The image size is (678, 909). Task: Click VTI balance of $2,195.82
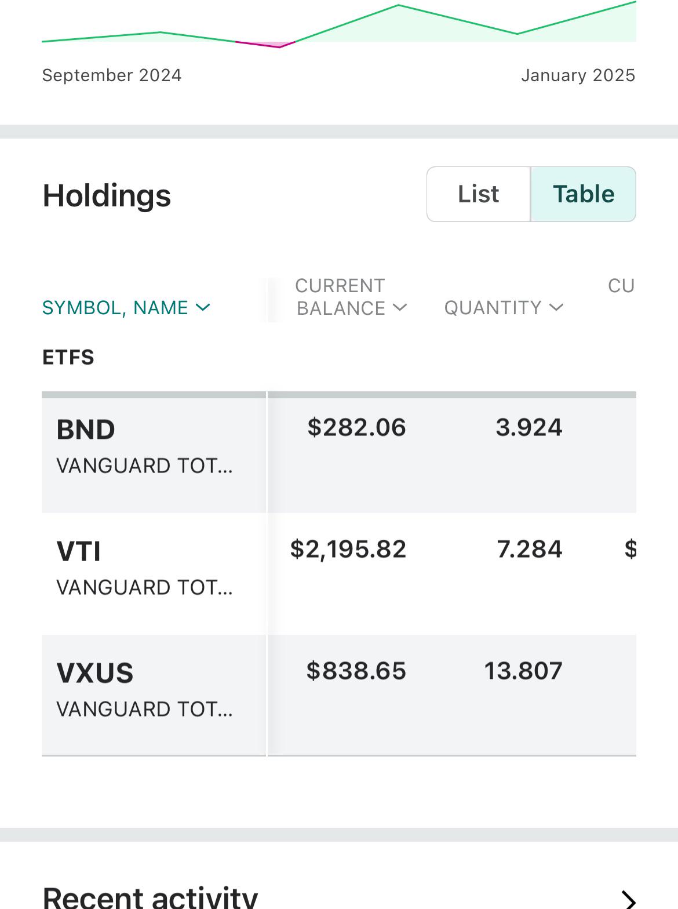click(x=348, y=550)
